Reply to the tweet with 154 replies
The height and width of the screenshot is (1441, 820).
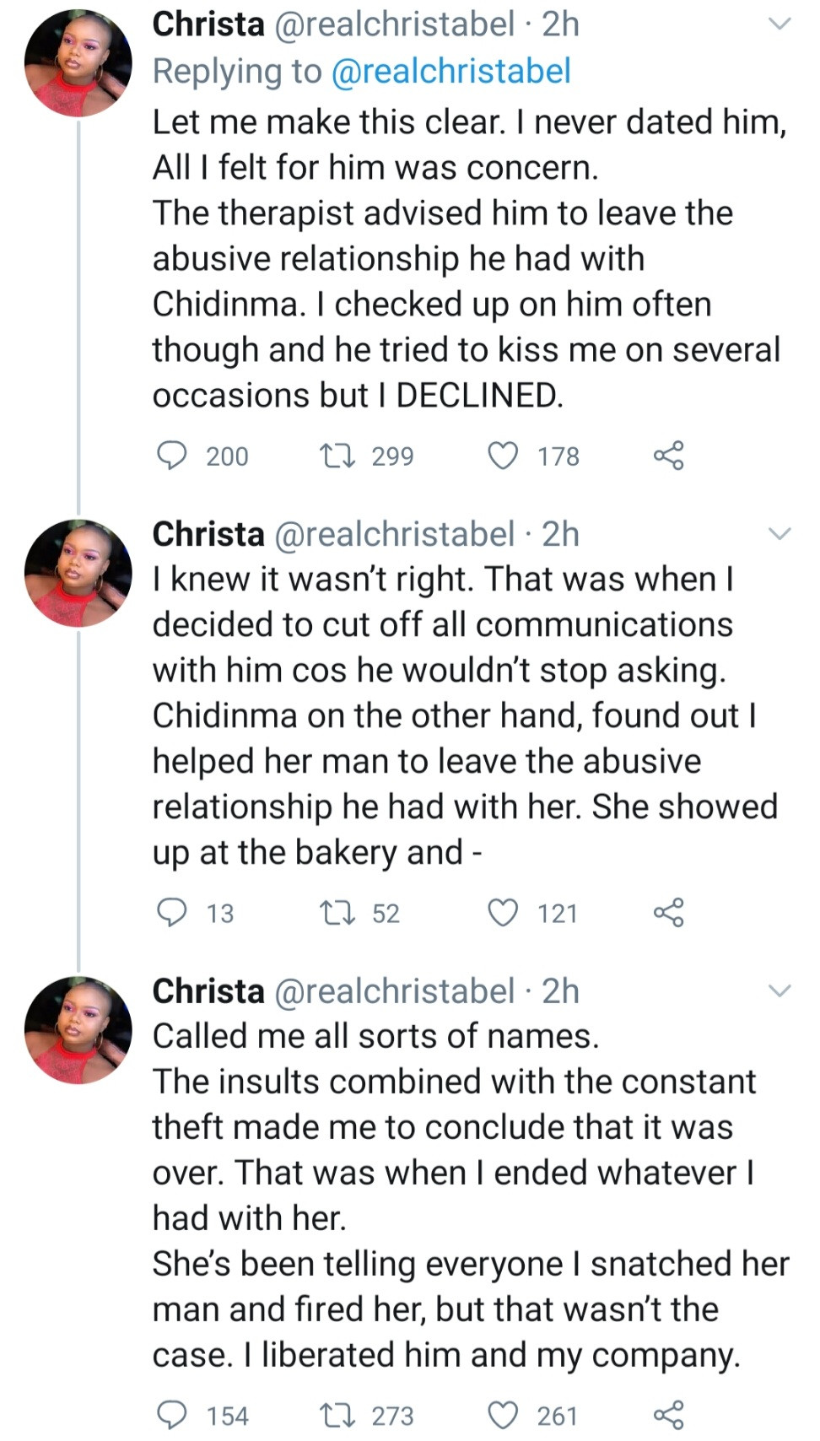coord(173,1415)
